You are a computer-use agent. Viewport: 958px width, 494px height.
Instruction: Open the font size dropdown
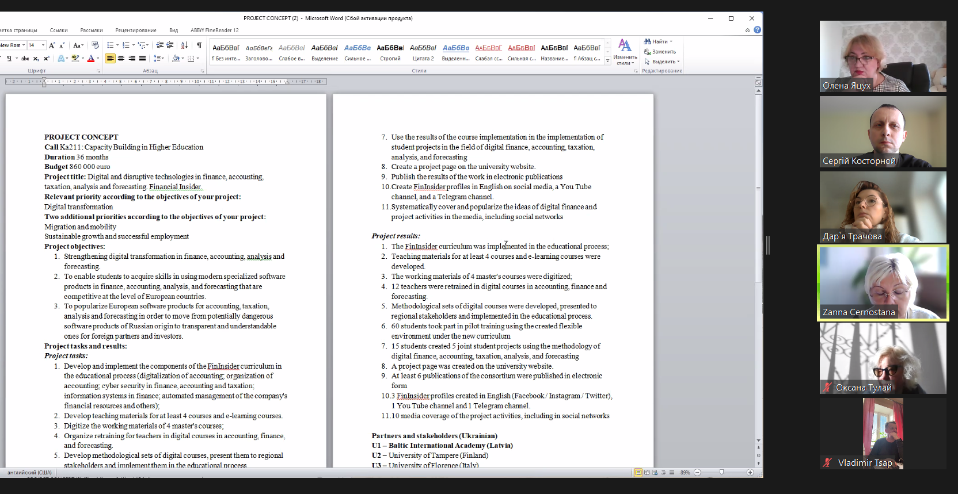click(43, 45)
